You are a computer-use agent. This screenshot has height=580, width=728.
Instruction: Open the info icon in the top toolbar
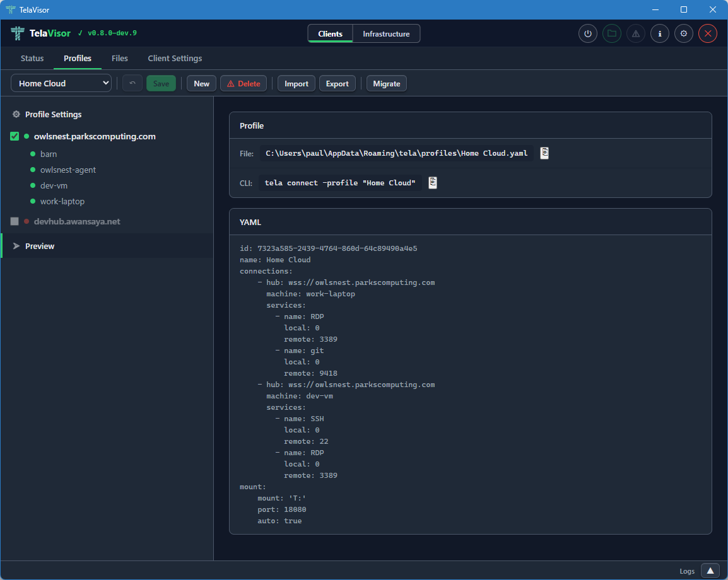pos(659,33)
